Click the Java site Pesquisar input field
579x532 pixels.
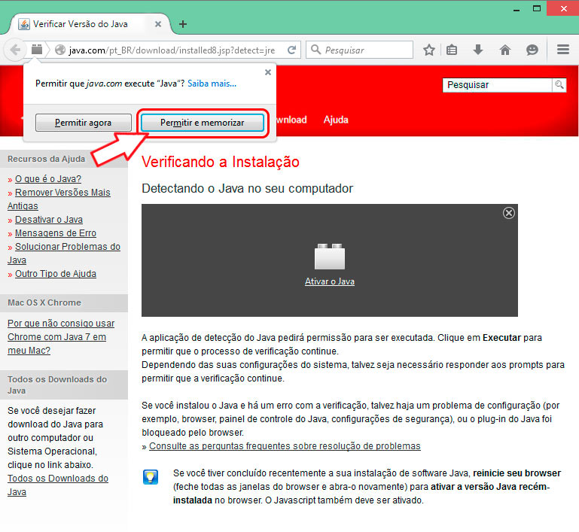[x=498, y=85]
